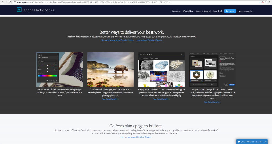Click the hue rainbow slider in Properties screenshot
Screen dimensions: 272x144
point(47,65)
